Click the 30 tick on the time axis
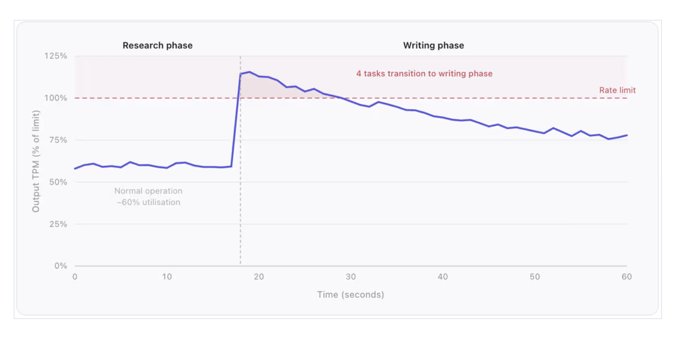The width and height of the screenshot is (680, 345). coord(351,277)
